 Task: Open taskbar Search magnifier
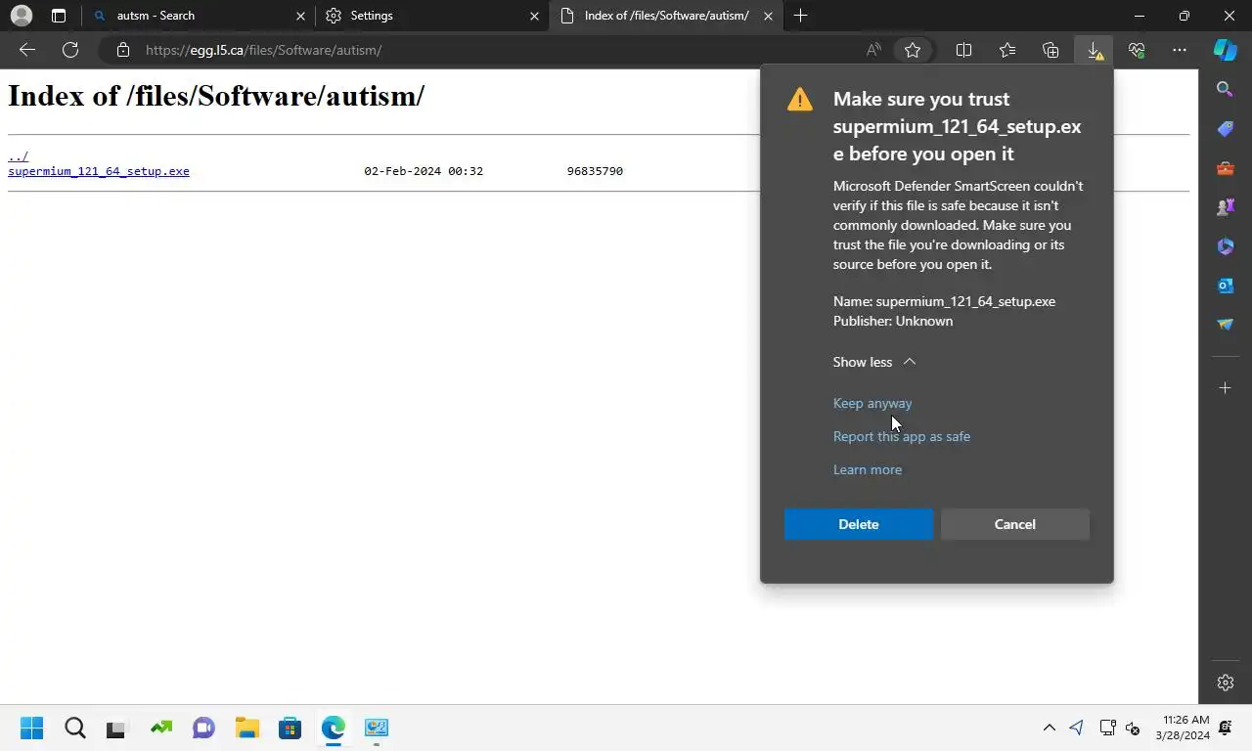[x=74, y=728]
